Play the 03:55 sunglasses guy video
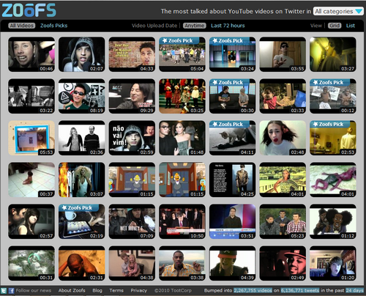This screenshot has width=366, height=296. pos(283,54)
